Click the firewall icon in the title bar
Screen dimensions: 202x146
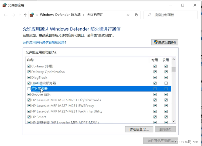pyautogui.click(x=5, y=5)
